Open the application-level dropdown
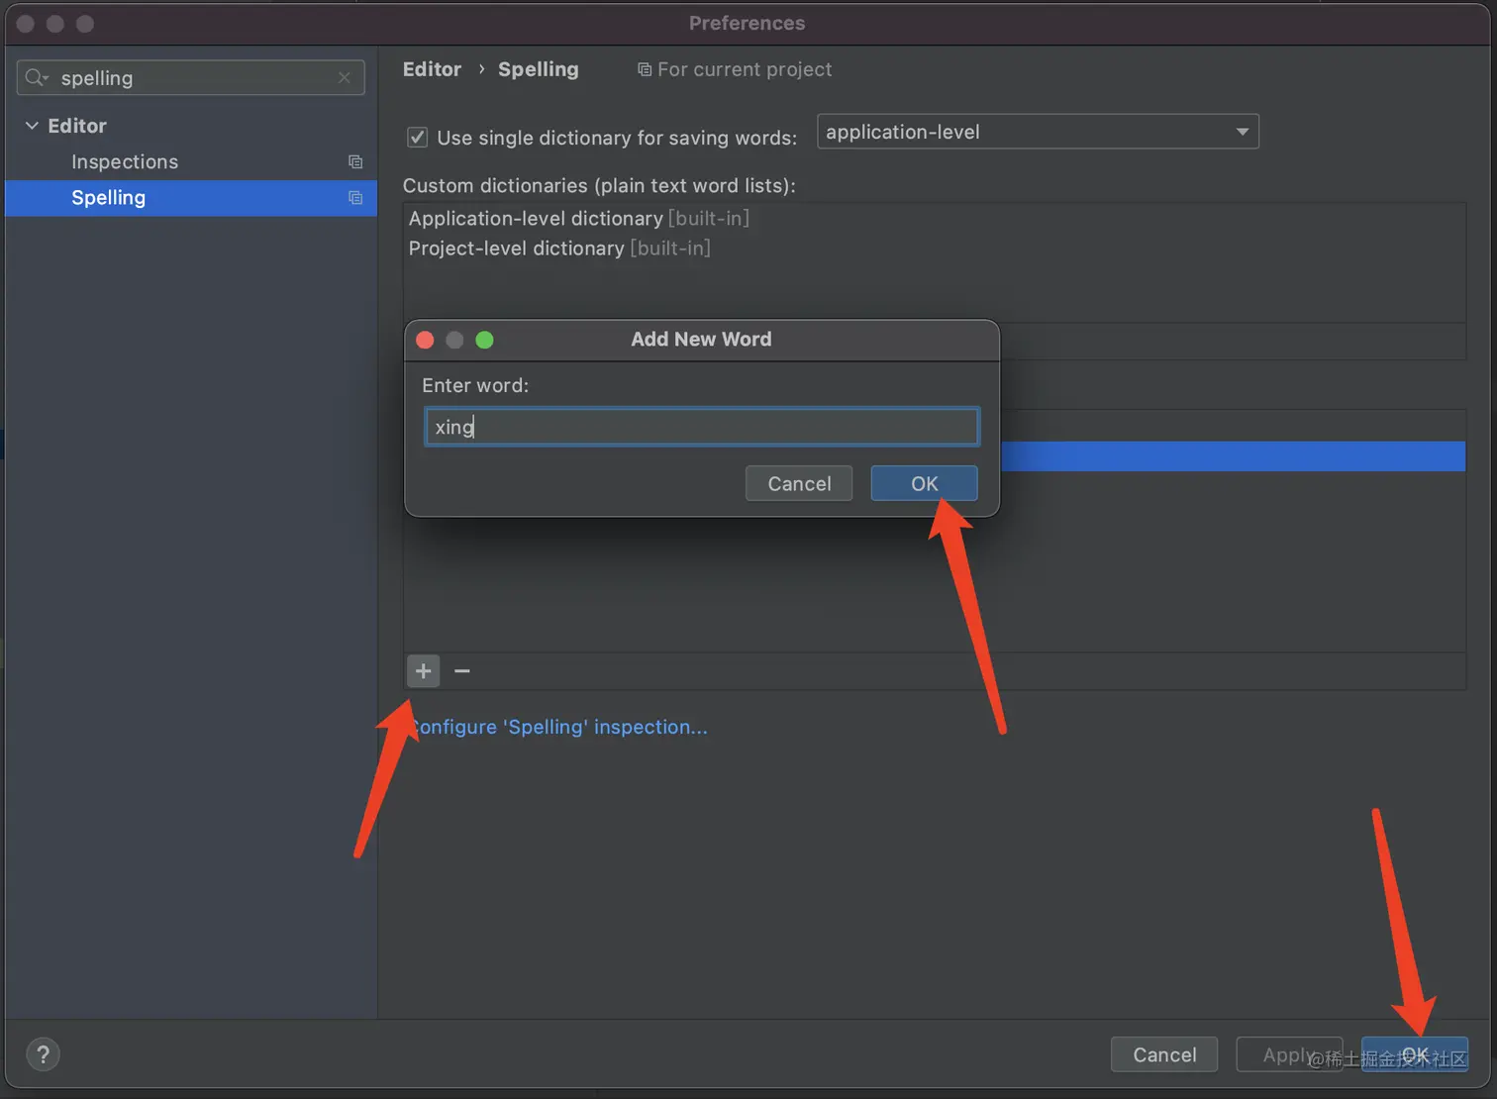Viewport: 1497px width, 1099px height. [x=1038, y=132]
